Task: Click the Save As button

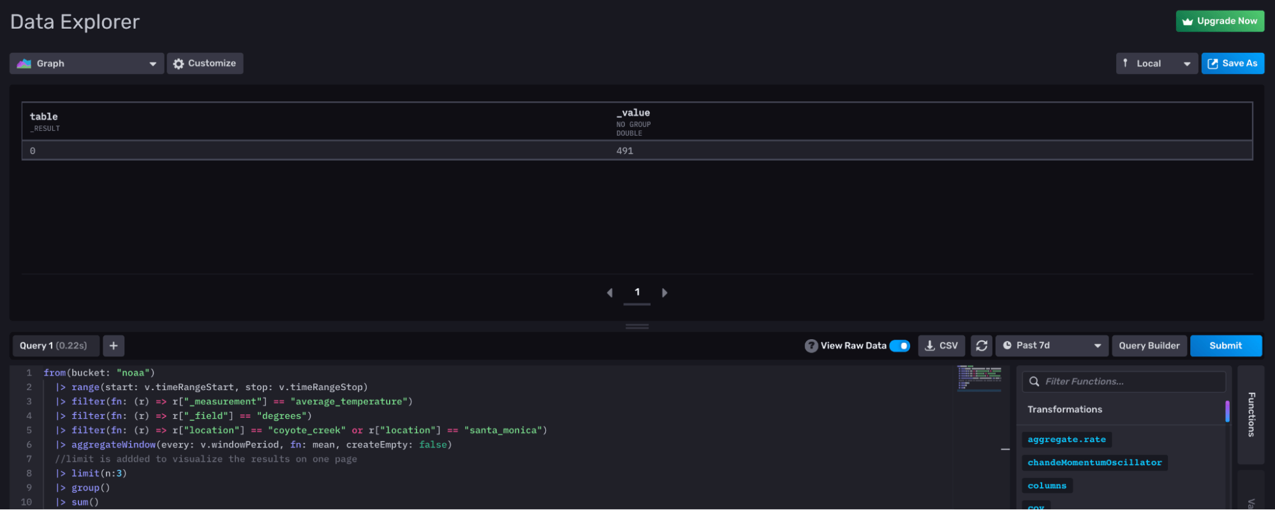Action: [1232, 64]
